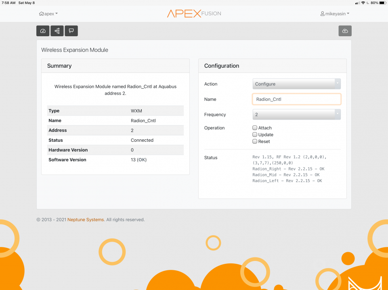The image size is (388, 290).
Task: Click the Radion_Cntl name in Summary table
Action: click(x=143, y=121)
